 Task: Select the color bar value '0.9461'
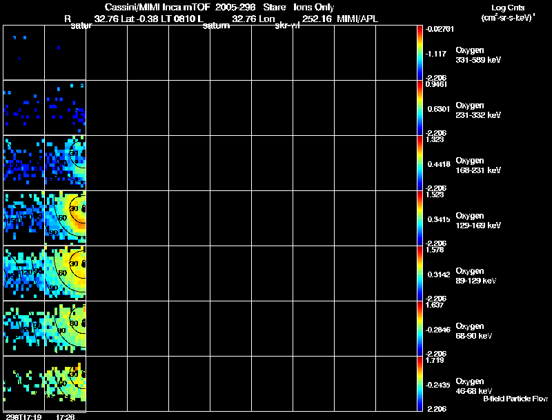point(436,84)
